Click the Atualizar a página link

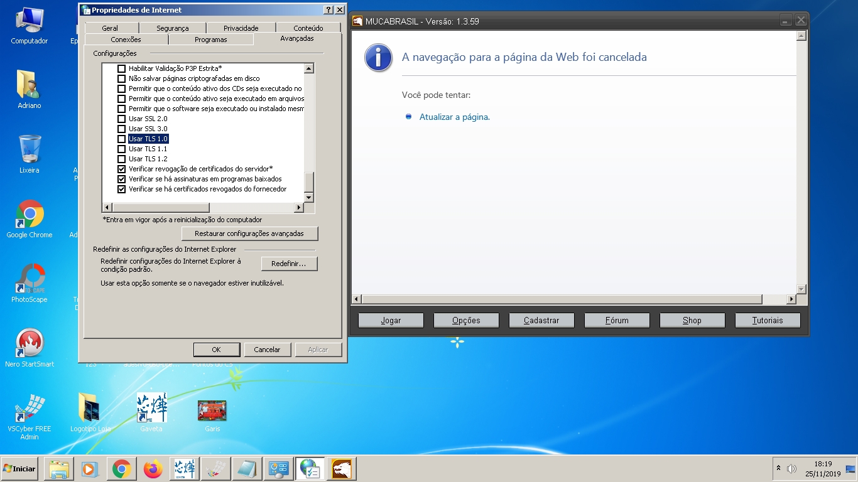[454, 117]
